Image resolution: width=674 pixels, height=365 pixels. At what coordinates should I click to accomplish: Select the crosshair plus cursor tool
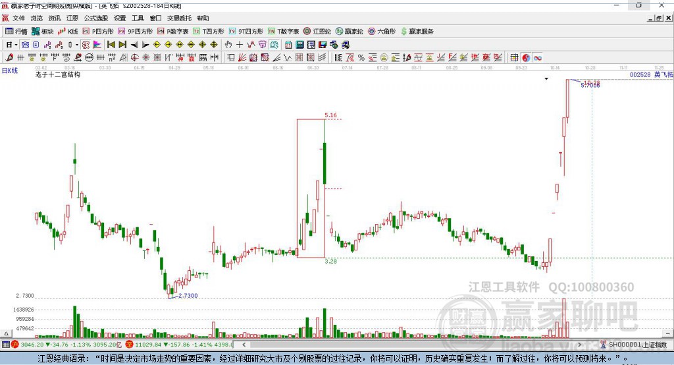coord(240,45)
